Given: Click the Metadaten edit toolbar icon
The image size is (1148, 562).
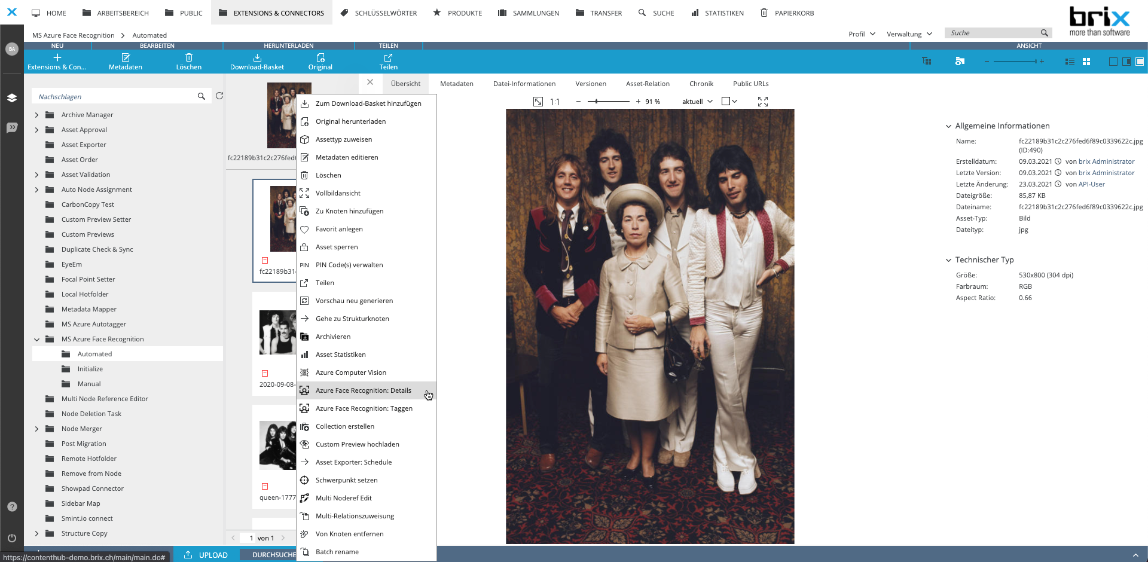Looking at the screenshot, I should click(126, 57).
